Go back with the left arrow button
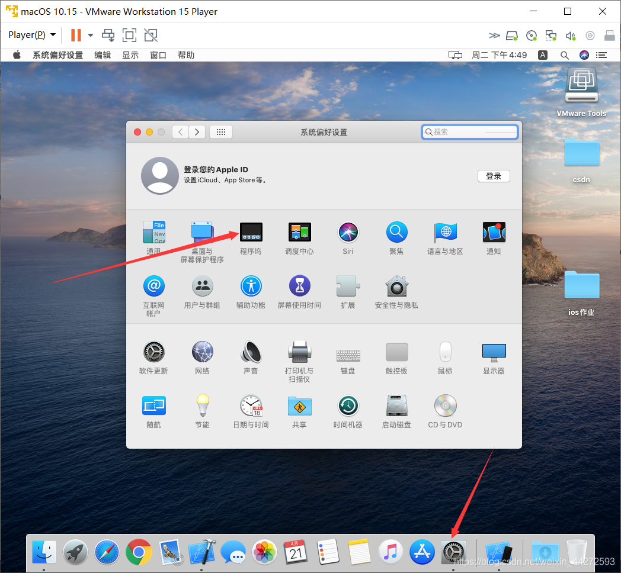Screen dimensions: 621x573 tap(181, 132)
